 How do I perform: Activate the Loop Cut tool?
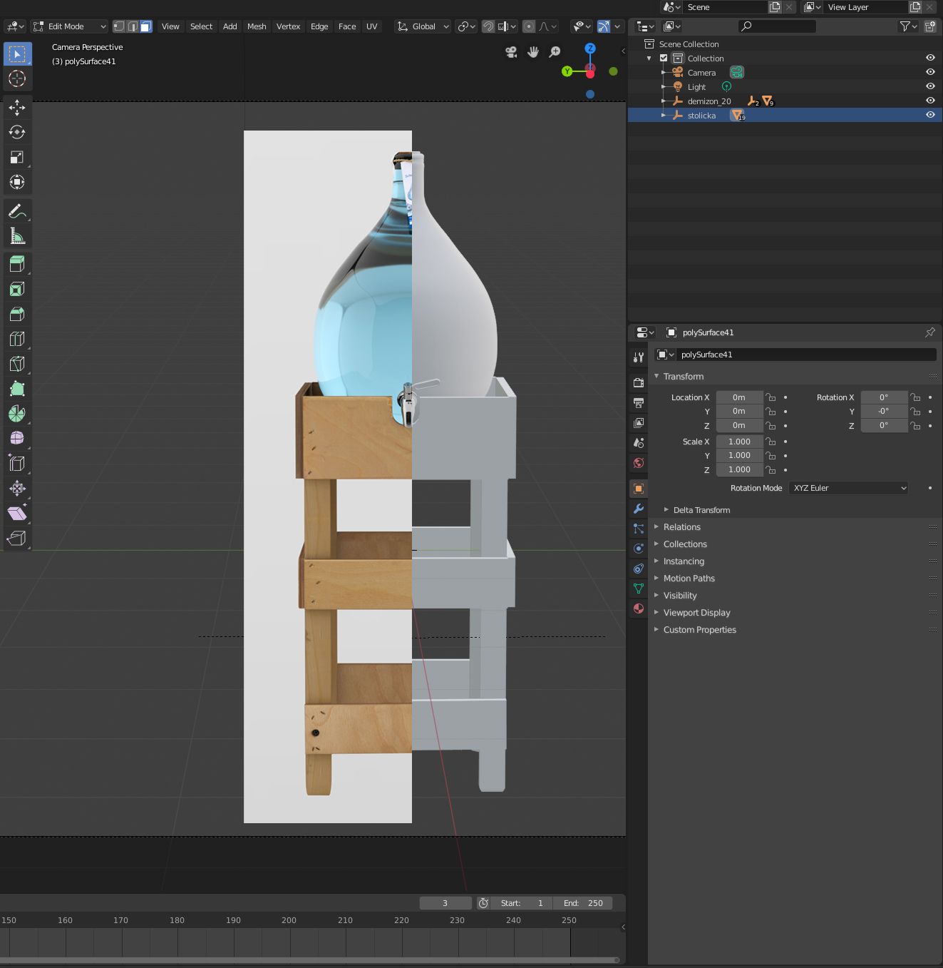(x=17, y=339)
